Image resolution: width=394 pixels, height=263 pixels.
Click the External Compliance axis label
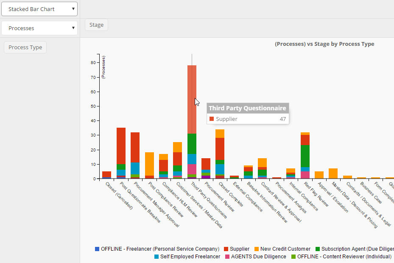click(x=248, y=197)
